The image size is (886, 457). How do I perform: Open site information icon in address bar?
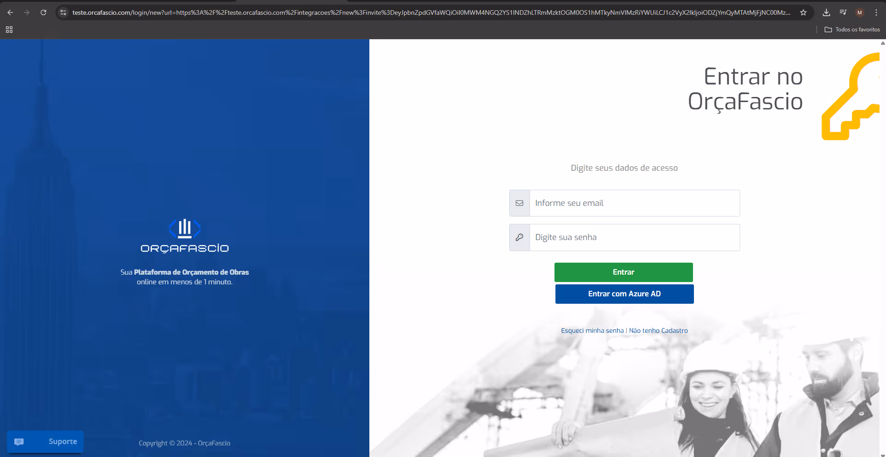pyautogui.click(x=63, y=12)
